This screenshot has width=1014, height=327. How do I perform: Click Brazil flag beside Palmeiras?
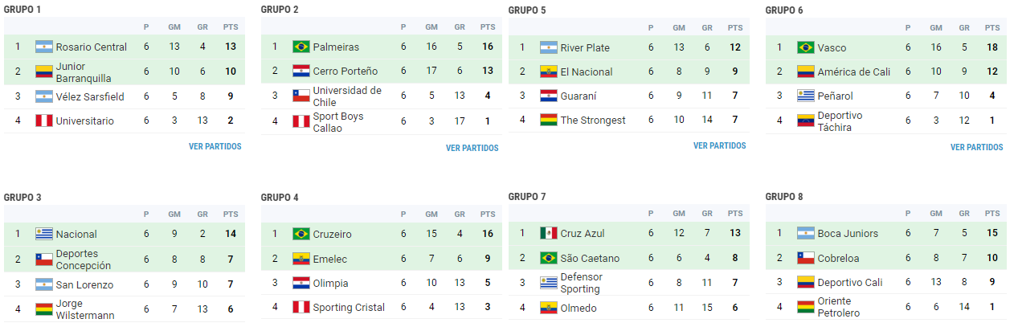[x=301, y=47]
